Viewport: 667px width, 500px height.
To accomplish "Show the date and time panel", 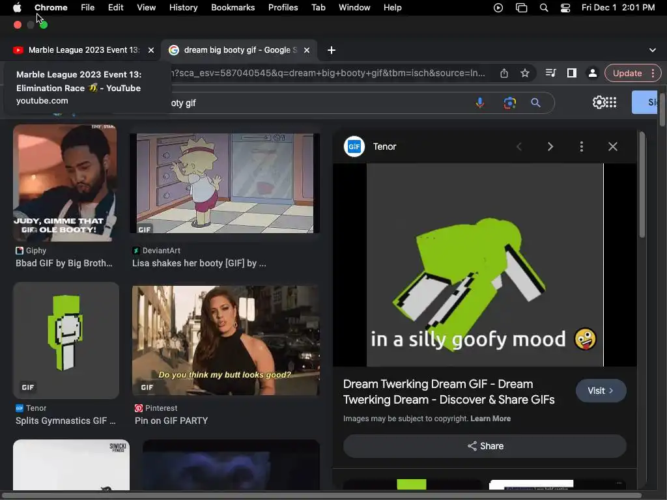I will pyautogui.click(x=618, y=7).
